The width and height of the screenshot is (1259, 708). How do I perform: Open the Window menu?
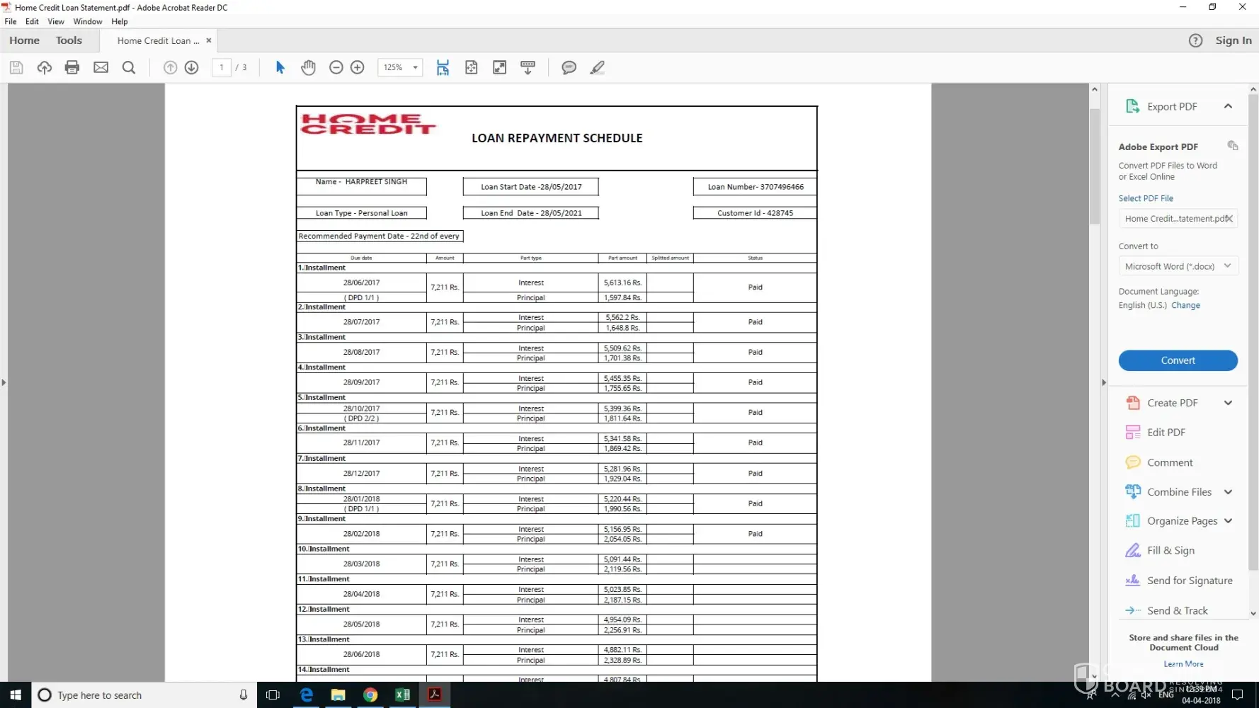[88, 21]
